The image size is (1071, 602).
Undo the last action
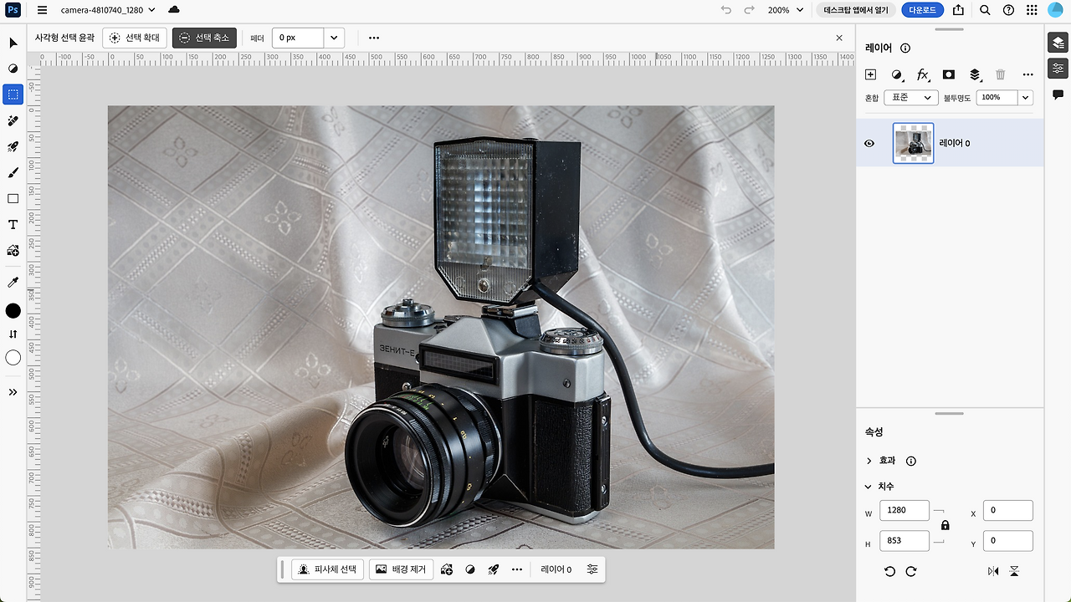(x=725, y=10)
